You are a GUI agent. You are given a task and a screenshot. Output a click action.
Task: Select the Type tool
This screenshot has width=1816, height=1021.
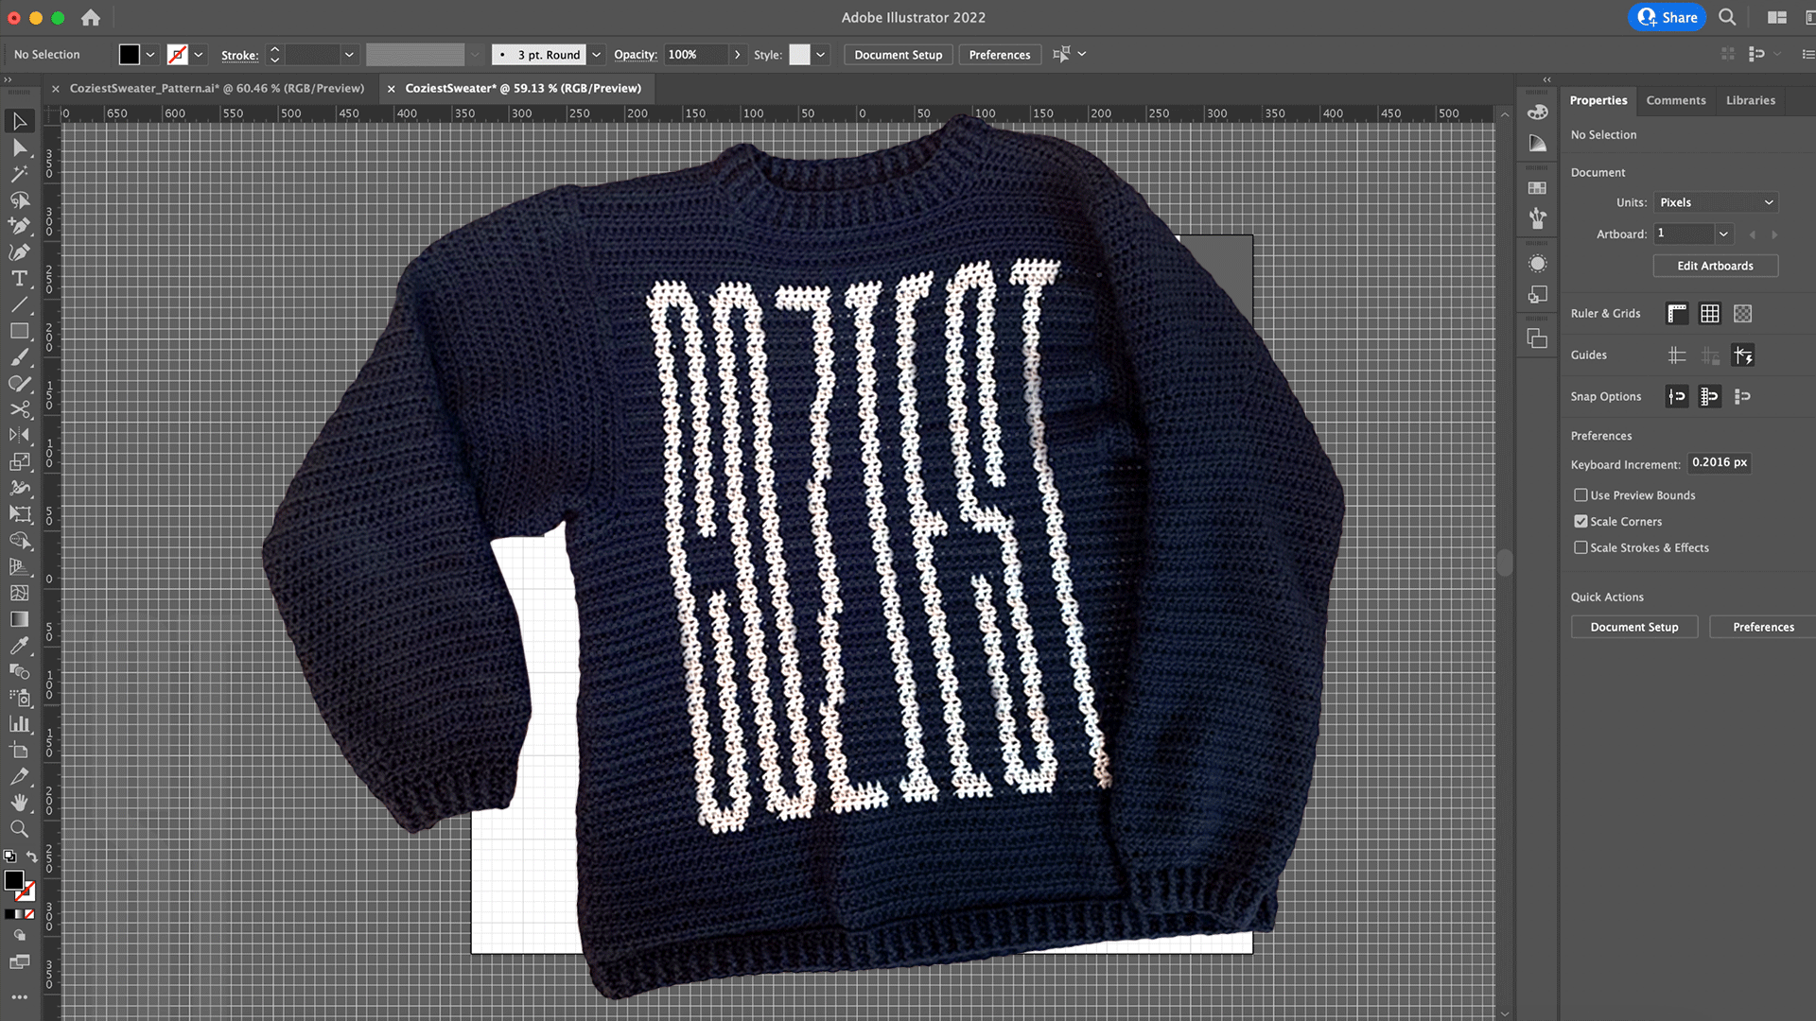coord(19,279)
